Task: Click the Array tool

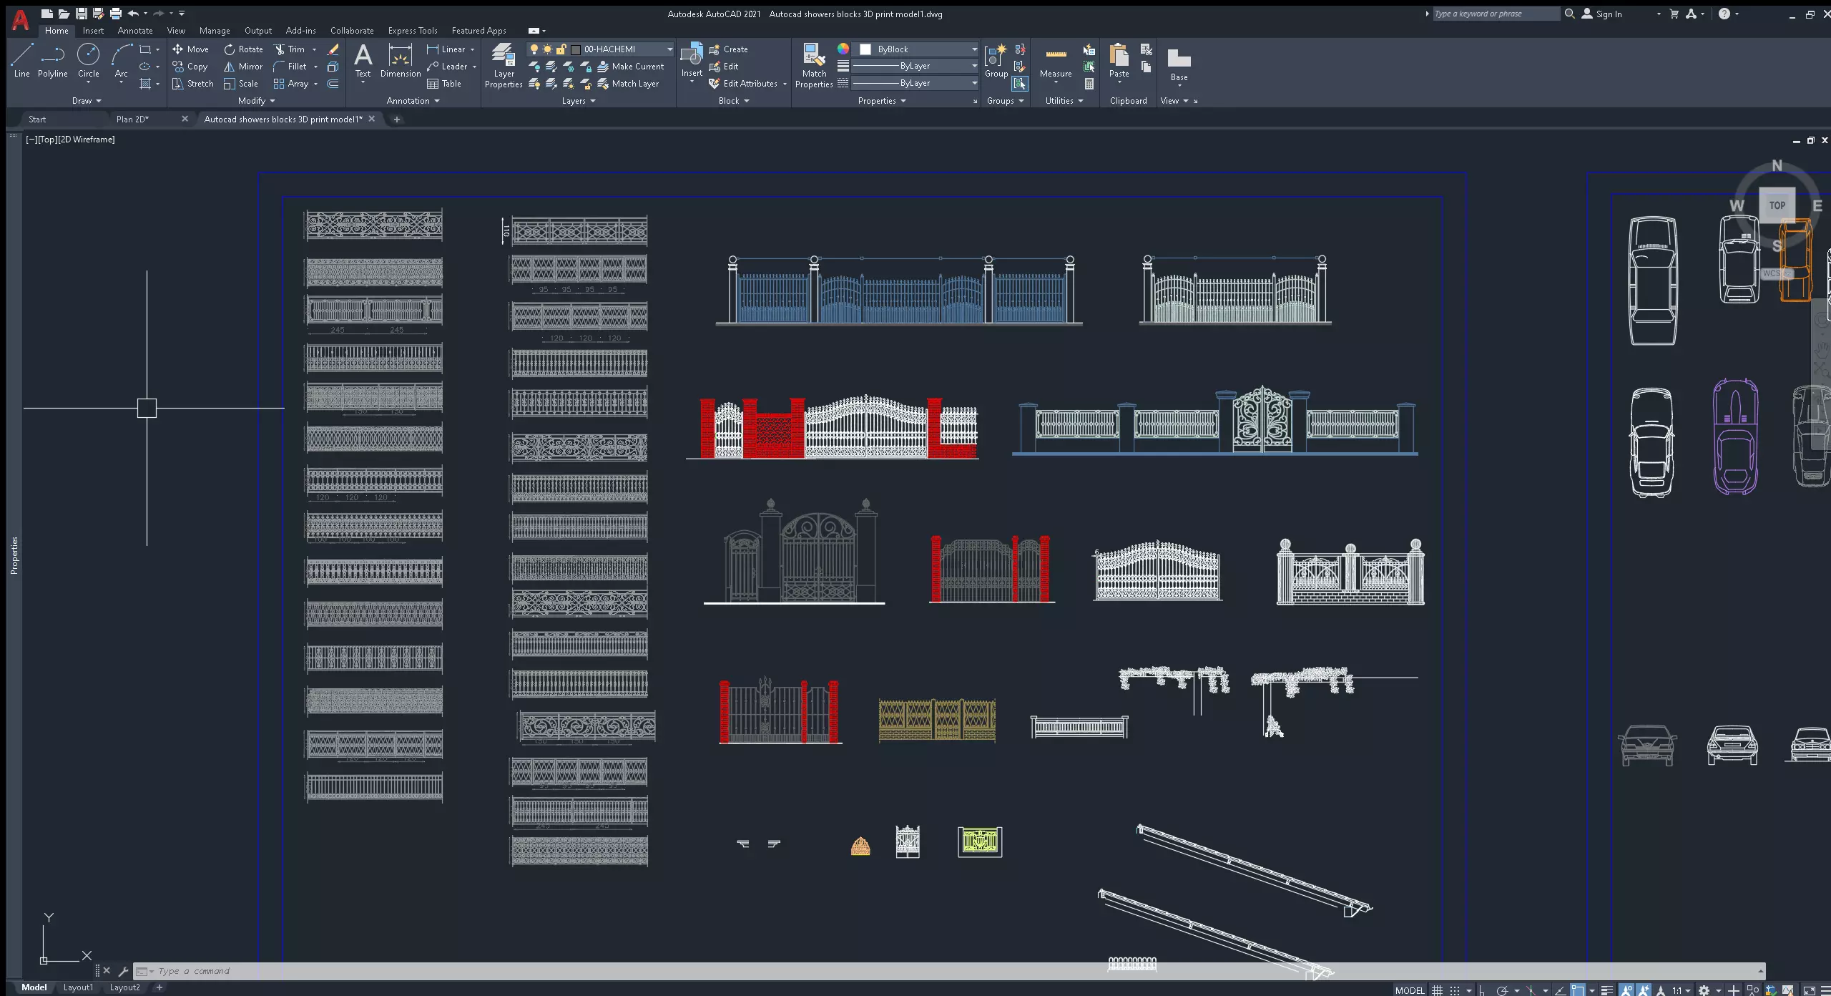Action: 291,84
